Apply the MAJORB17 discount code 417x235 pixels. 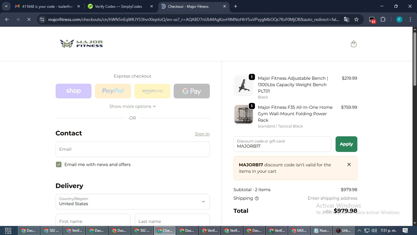click(x=346, y=144)
